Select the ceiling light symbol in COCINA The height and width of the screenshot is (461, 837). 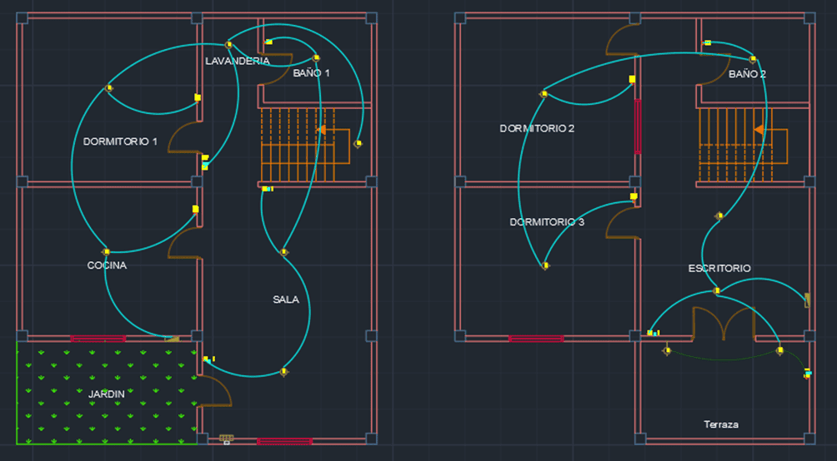point(106,251)
